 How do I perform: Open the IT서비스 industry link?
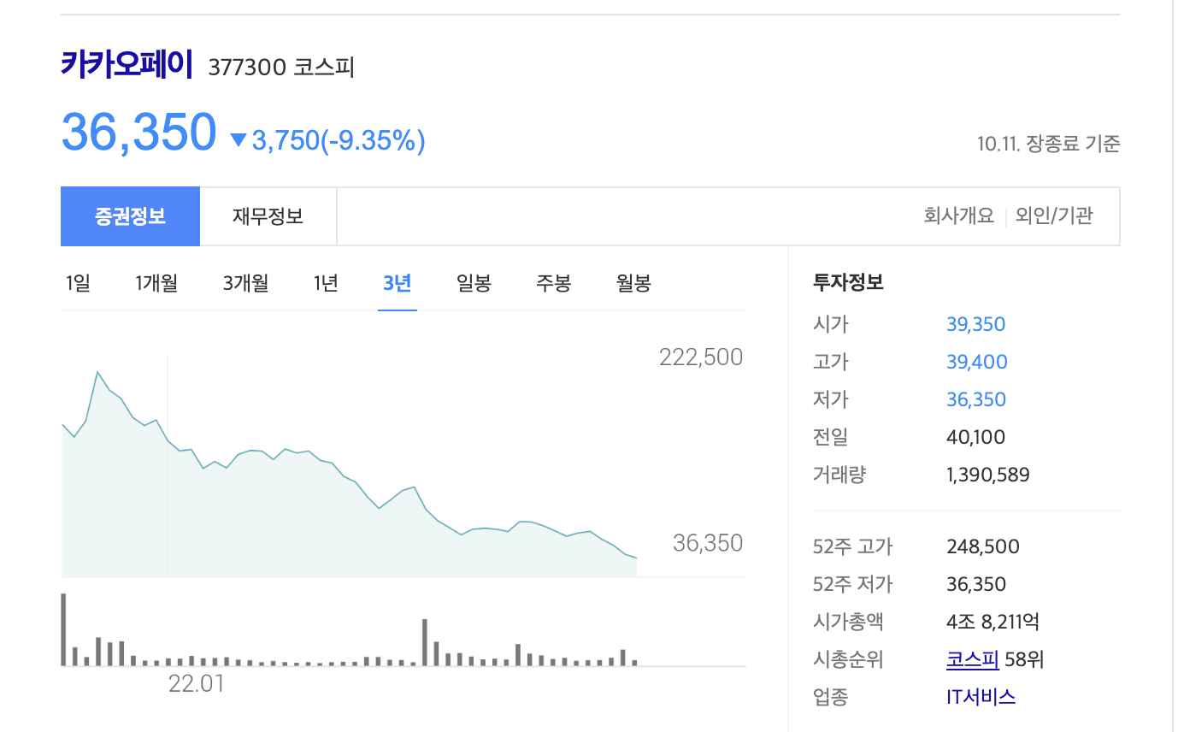coord(981,695)
